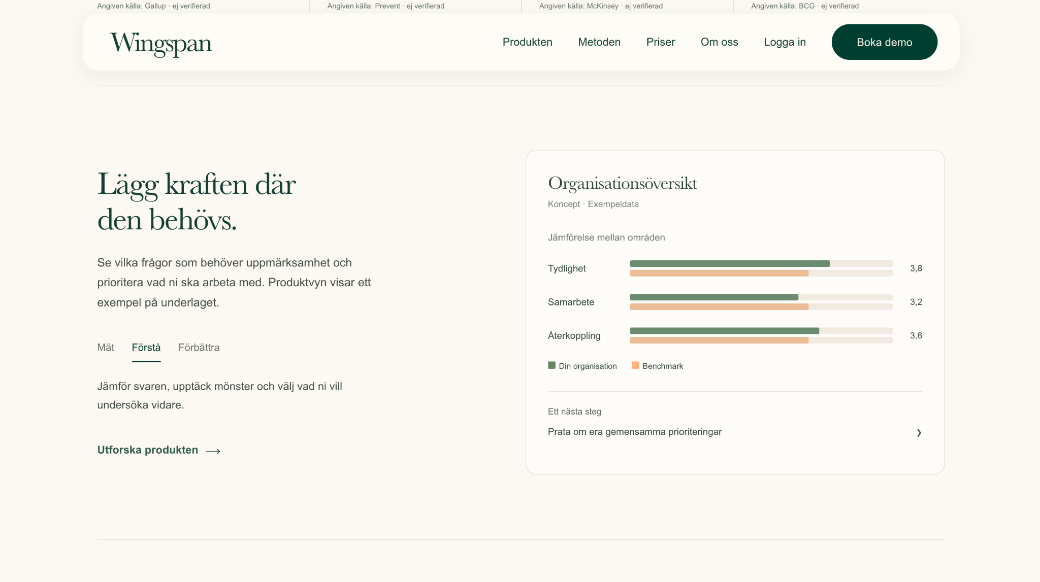Image resolution: width=1040 pixels, height=582 pixels.
Task: Expand chevron next to Prata om era gemensamma prioriteringar
Action: [919, 433]
